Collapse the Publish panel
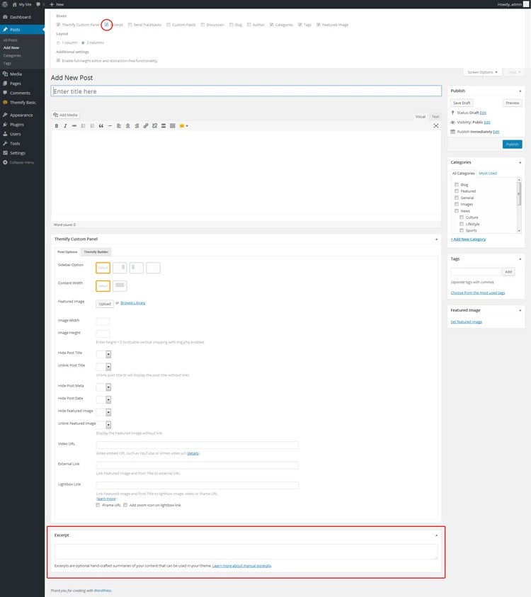This screenshot has height=597, width=531. pyautogui.click(x=520, y=91)
